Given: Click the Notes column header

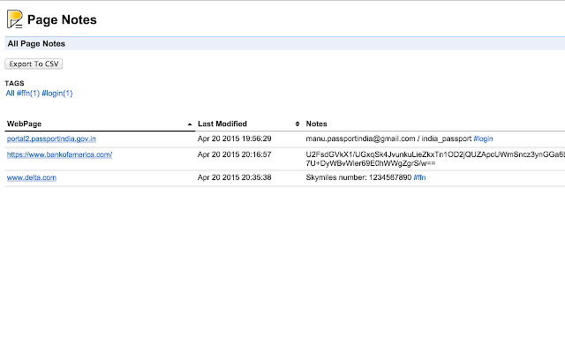Looking at the screenshot, I should (317, 124).
